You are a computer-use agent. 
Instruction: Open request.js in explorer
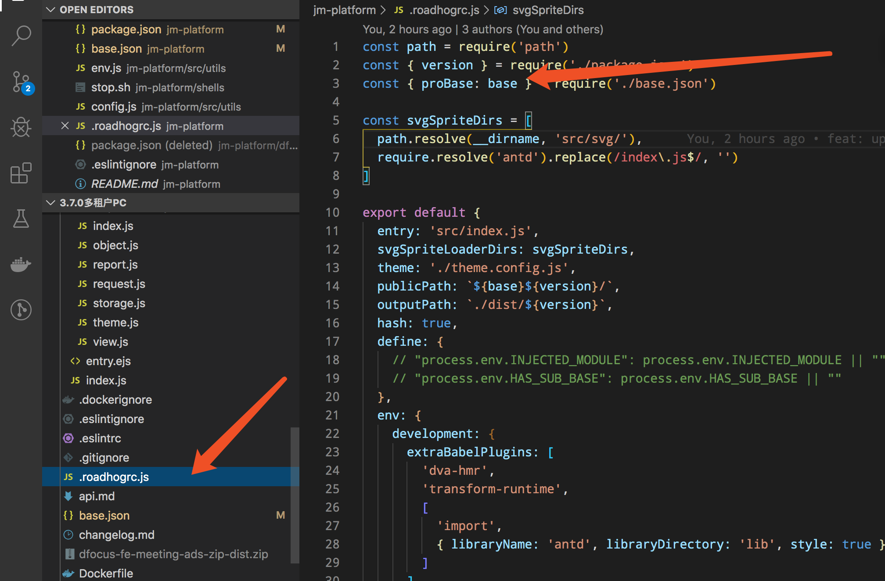171,284
